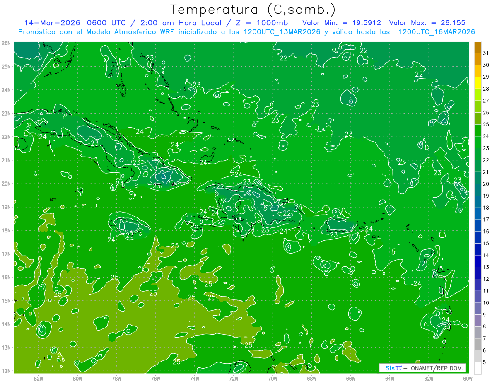This screenshot has height=384, width=497.
Task: Click legend value "5" on the color scale
Action: point(484,362)
